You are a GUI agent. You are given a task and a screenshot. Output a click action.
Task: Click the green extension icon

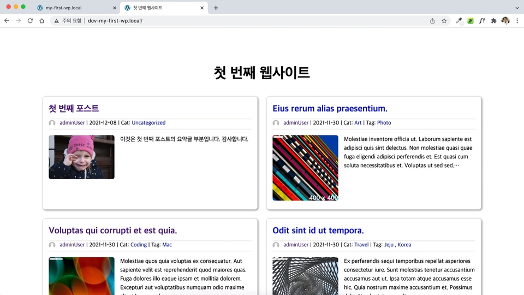pyautogui.click(x=471, y=21)
